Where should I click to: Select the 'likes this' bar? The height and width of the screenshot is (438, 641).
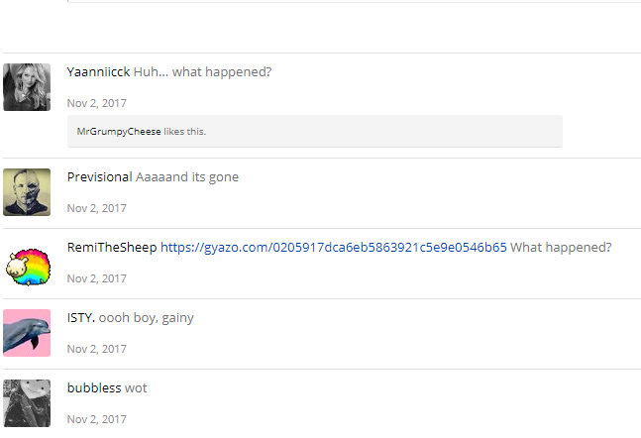click(315, 131)
